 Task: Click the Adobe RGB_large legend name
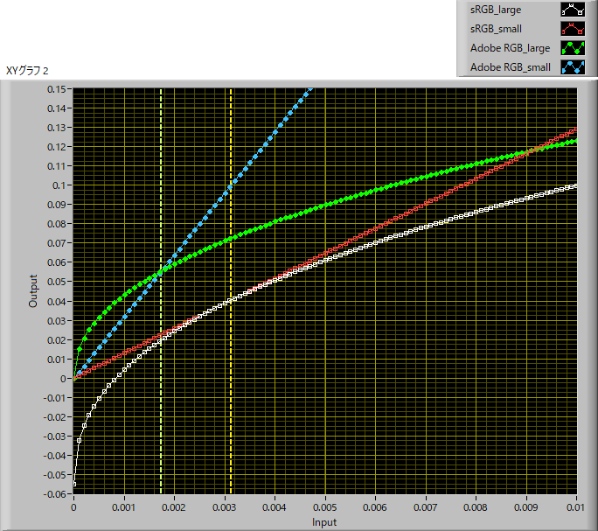[510, 48]
